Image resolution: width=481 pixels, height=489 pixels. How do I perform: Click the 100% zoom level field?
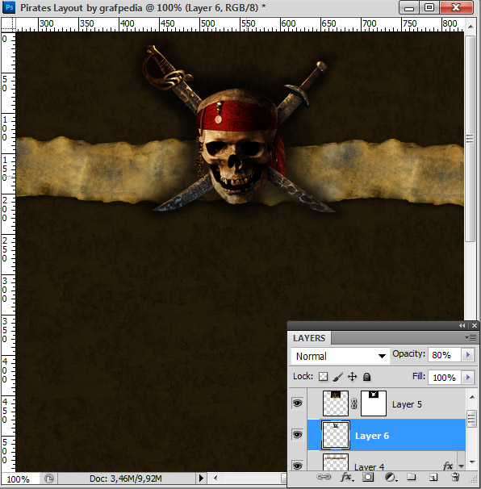[19, 479]
